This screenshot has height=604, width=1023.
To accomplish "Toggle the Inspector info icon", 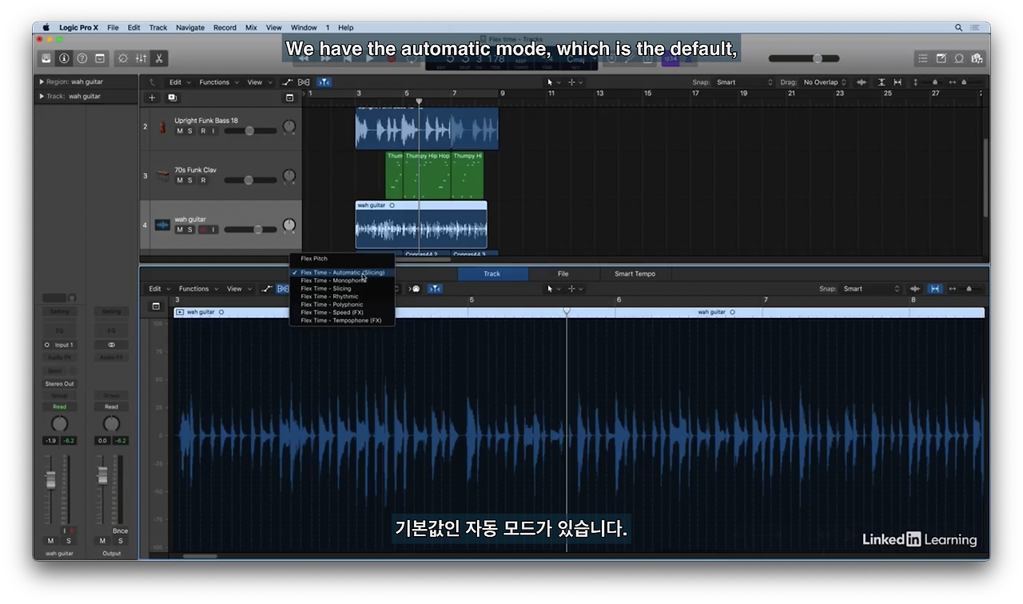I will (64, 58).
